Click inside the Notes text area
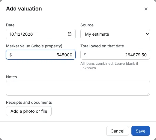 point(78,88)
